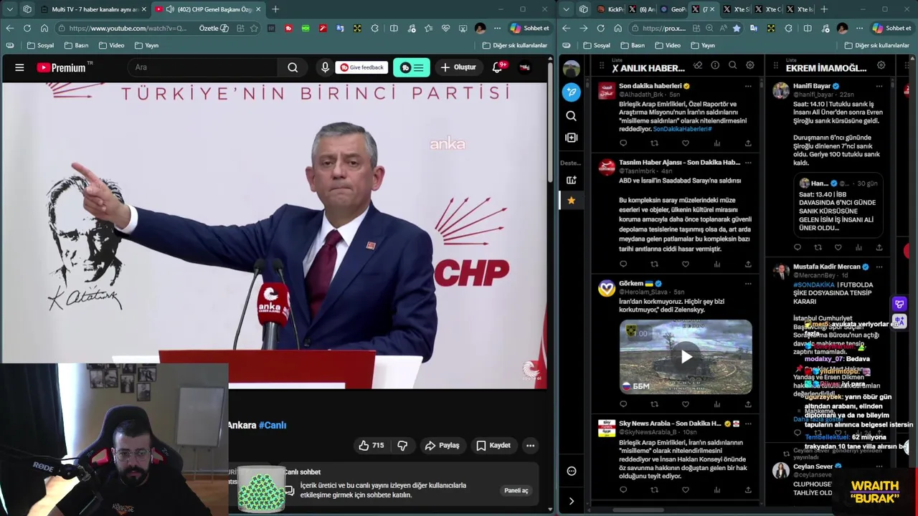Open a new tab in left browser
The height and width of the screenshot is (516, 918).
[x=275, y=9]
